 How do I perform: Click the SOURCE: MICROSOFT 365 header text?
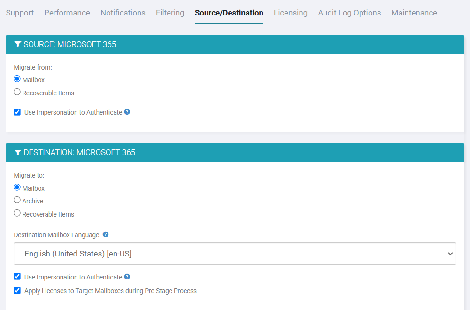click(70, 44)
